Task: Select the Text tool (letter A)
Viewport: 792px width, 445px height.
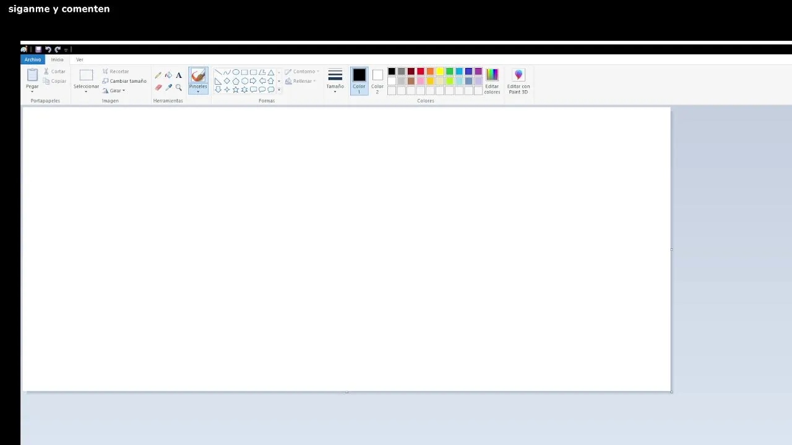Action: (179, 75)
